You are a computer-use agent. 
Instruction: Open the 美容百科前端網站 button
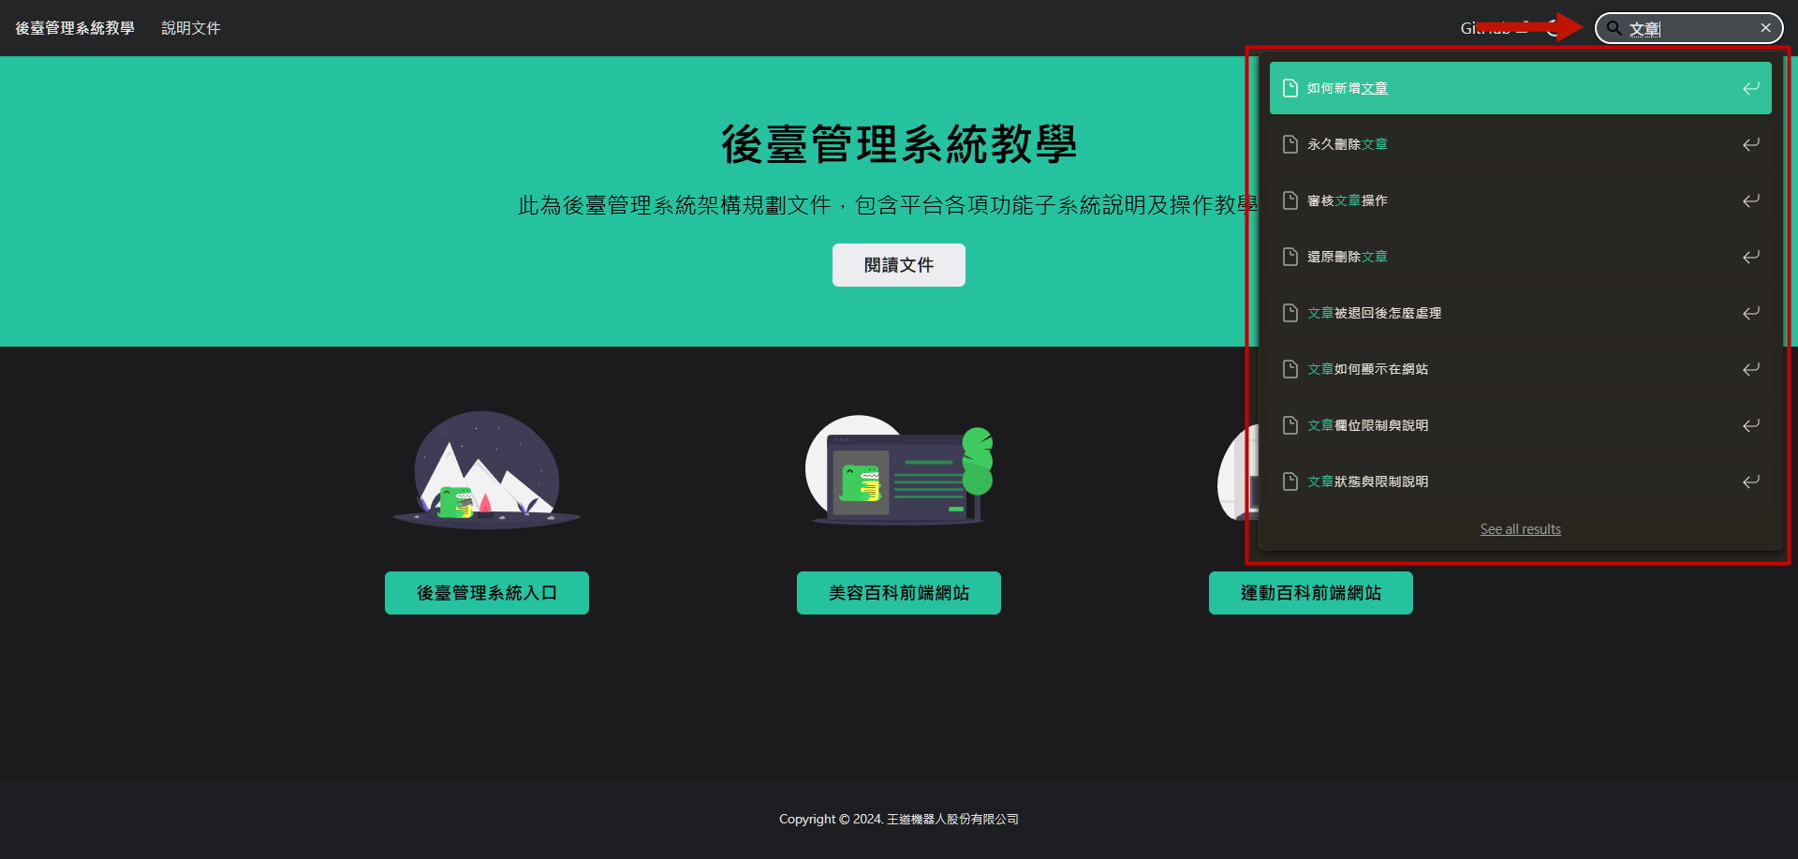(899, 593)
